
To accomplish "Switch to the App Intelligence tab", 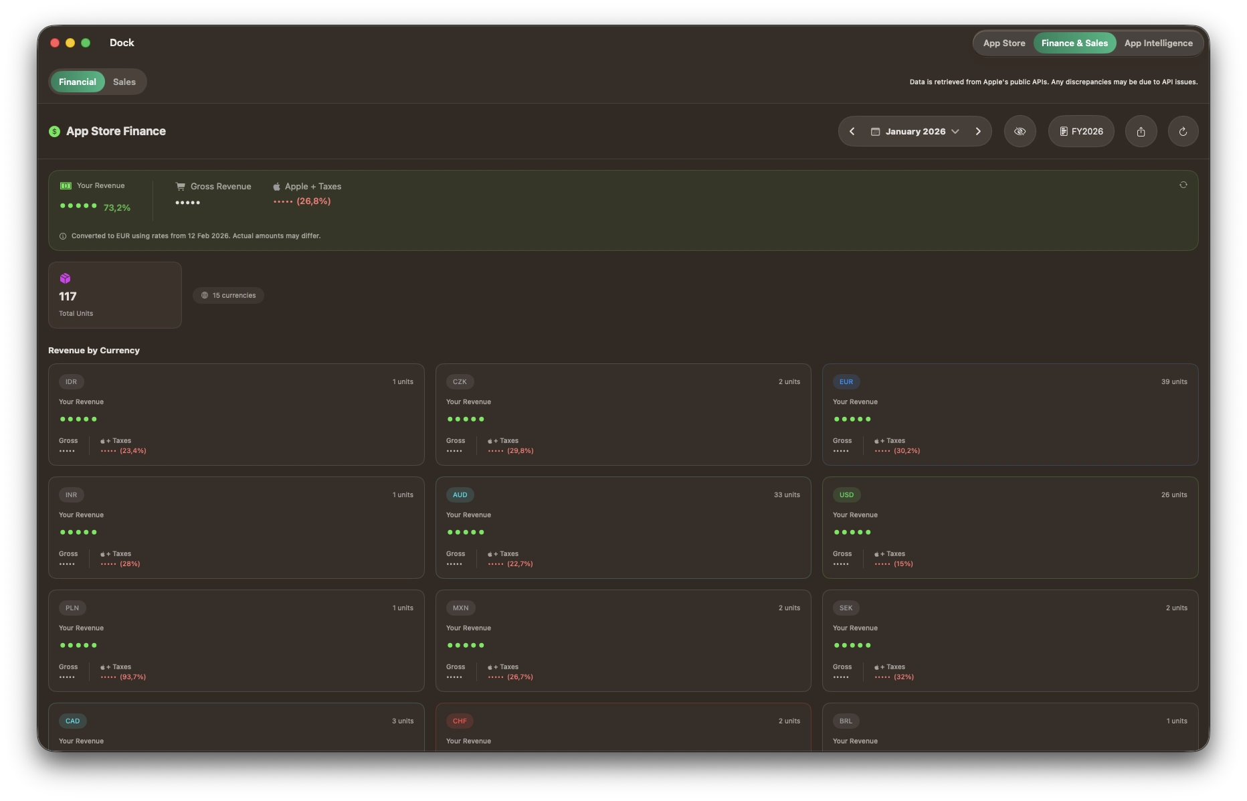I will [x=1158, y=43].
